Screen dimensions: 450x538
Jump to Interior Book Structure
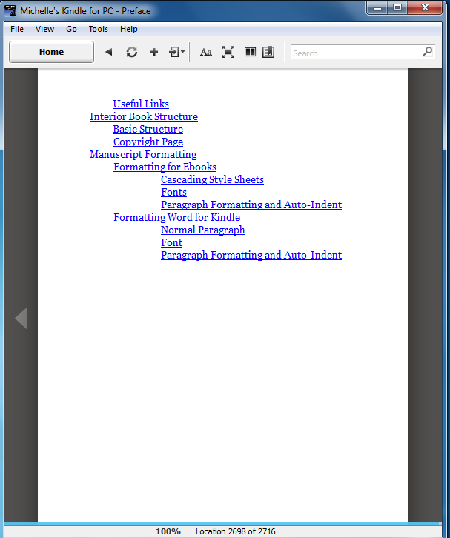pos(144,116)
